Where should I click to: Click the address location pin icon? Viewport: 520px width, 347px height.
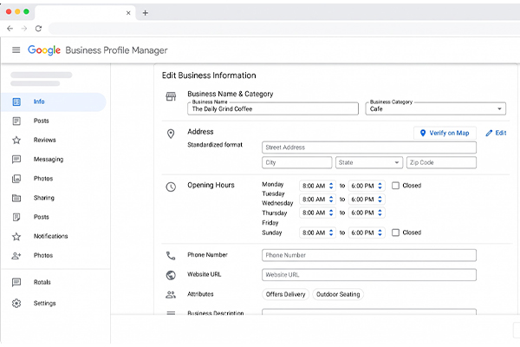click(171, 134)
